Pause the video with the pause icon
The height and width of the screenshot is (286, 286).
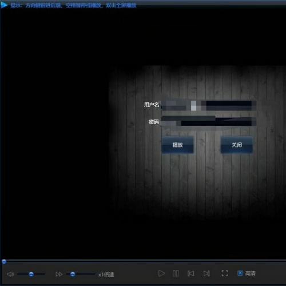(176, 273)
